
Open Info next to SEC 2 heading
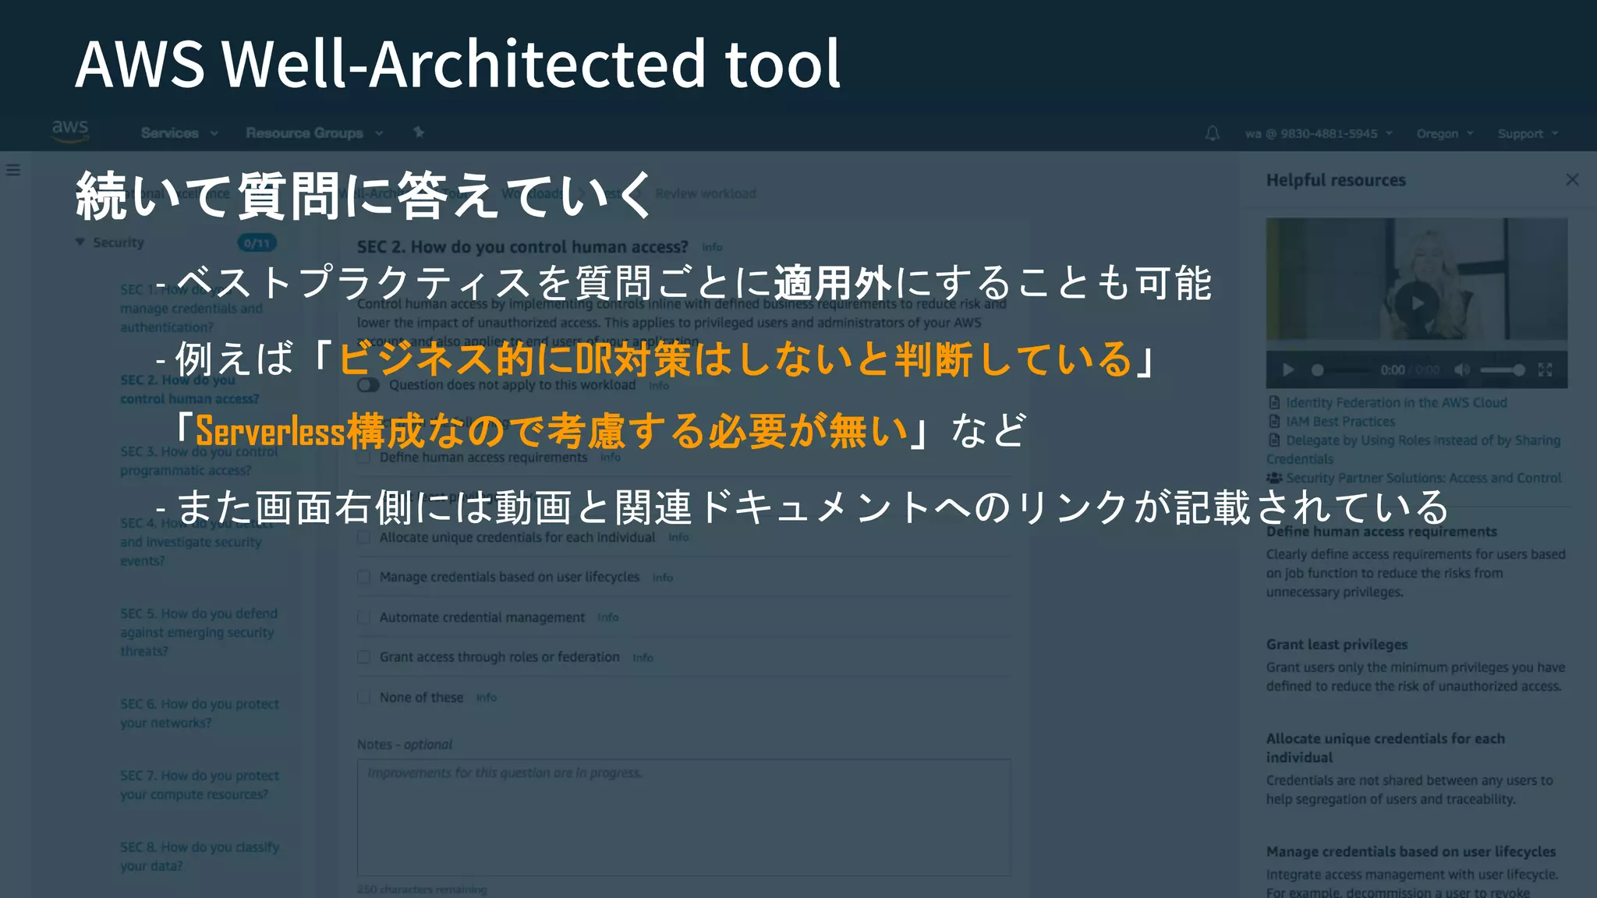[x=712, y=247]
